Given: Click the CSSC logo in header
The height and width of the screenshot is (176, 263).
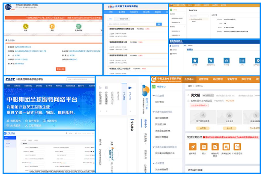Looking at the screenshot, I should tap(11, 79).
